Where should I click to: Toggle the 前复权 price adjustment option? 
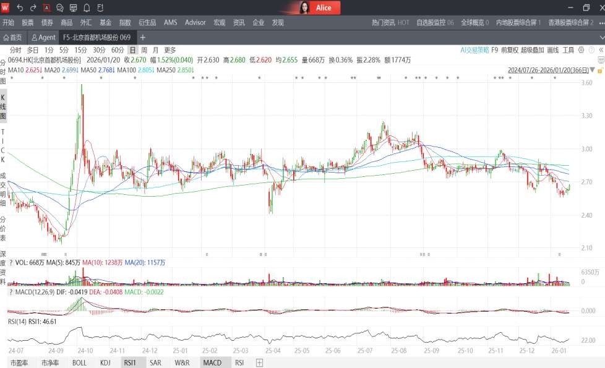click(x=509, y=50)
